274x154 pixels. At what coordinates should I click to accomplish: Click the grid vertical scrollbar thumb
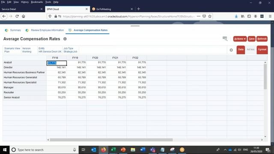265,77
